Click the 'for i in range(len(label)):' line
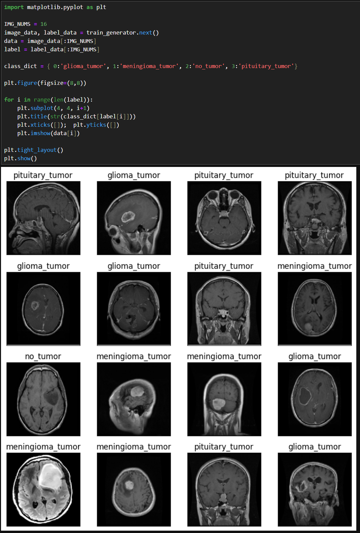Screen dimensions: 360x533 (48, 100)
